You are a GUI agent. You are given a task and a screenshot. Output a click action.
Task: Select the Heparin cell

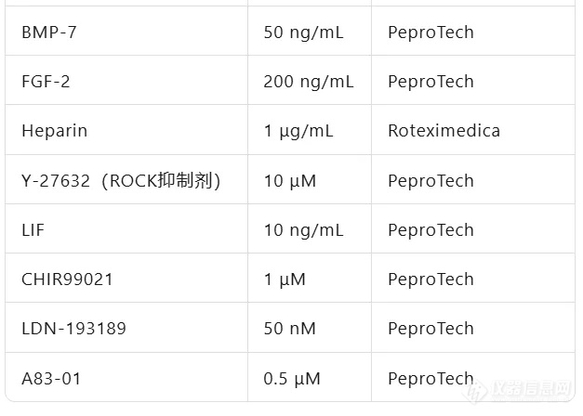(54, 131)
